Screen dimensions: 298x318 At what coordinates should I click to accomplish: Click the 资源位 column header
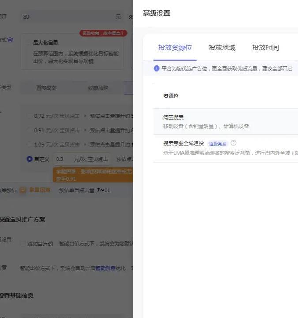171,96
